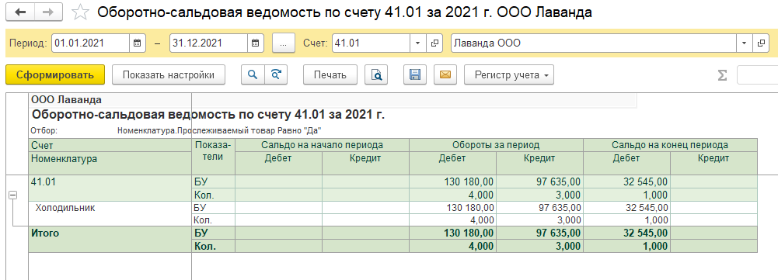The image size is (778, 280).
Task: Click header Сальдо на конец периода
Action: point(670,145)
